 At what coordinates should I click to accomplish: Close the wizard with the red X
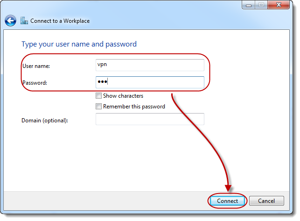(279, 5)
